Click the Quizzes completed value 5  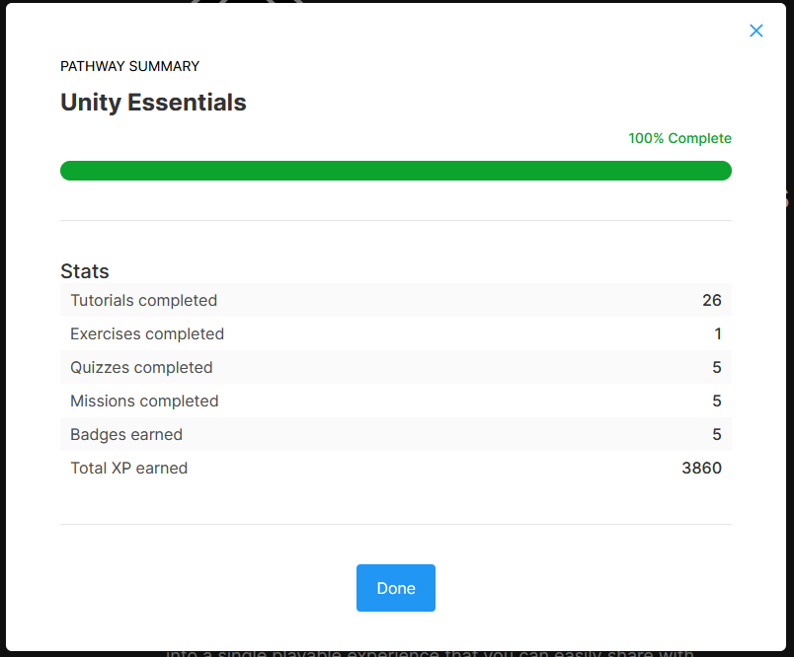coord(718,367)
